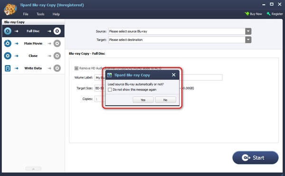Click the Copies number field
Image resolution: width=285 pixels, height=176 pixels.
point(100,99)
